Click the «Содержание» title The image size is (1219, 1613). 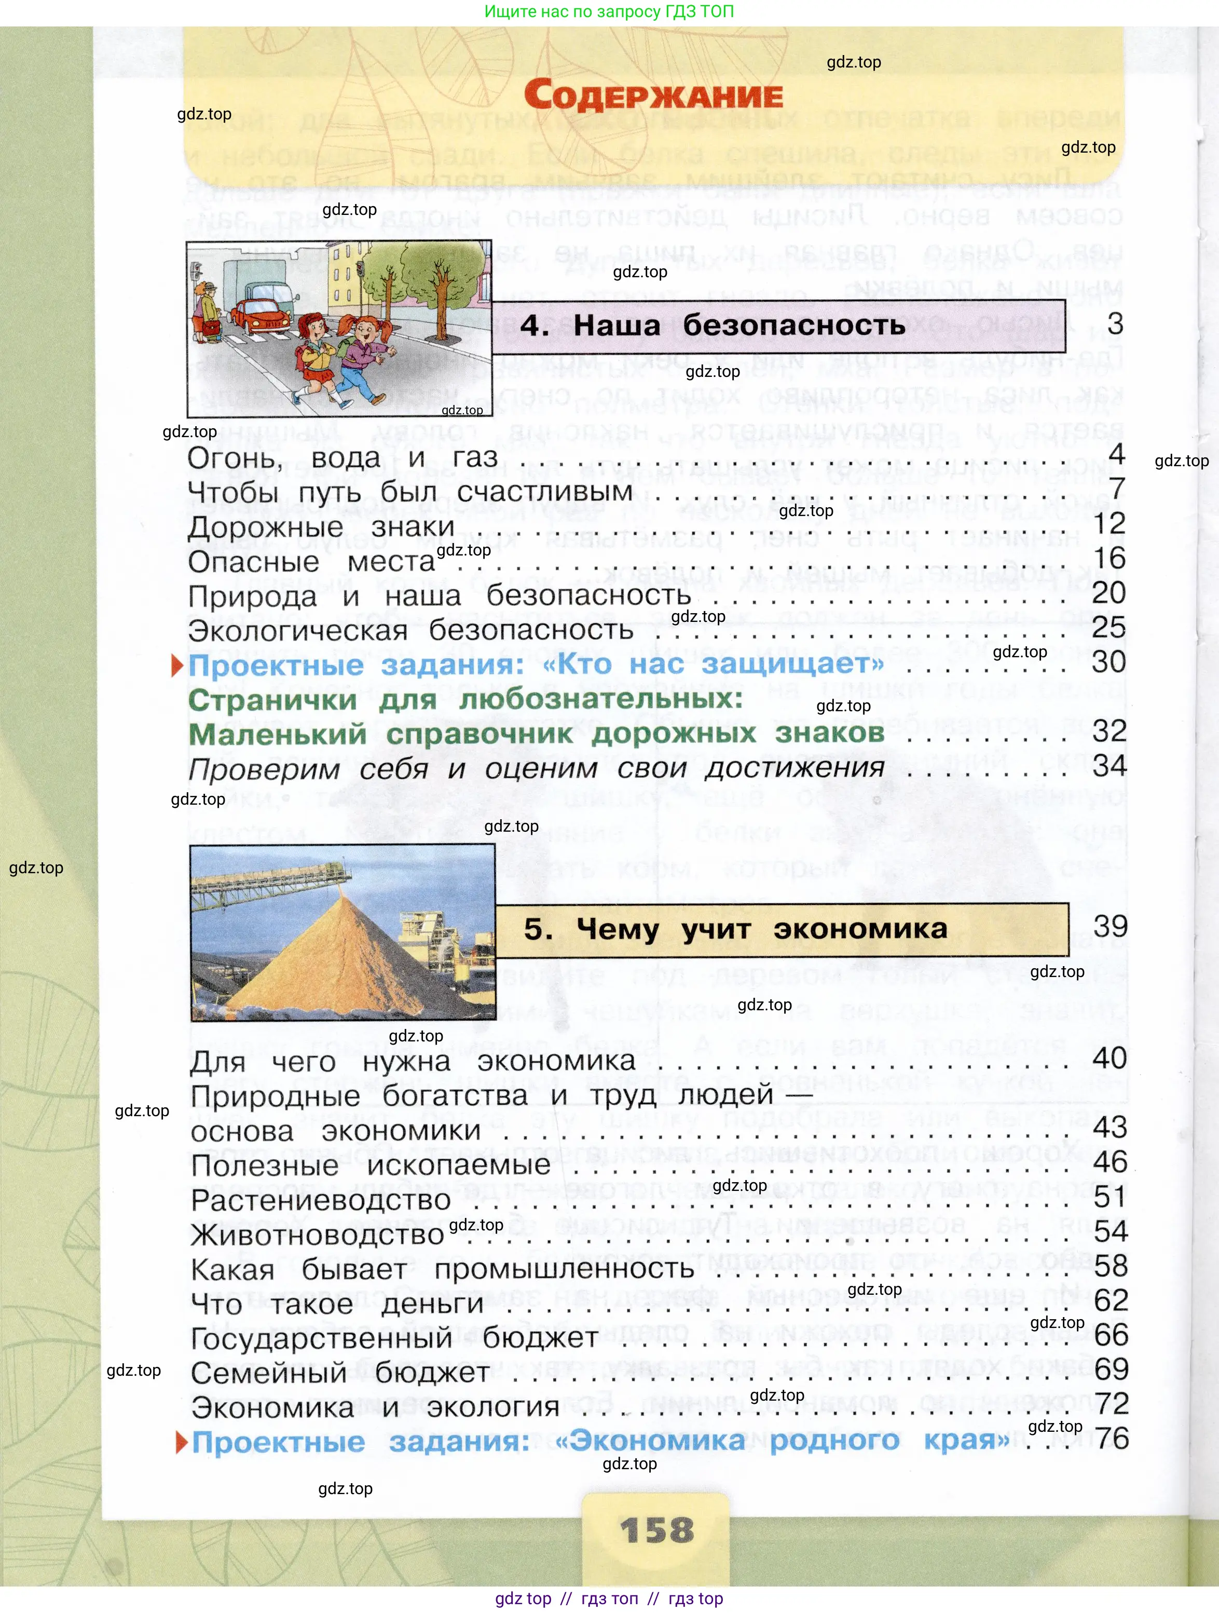point(653,96)
